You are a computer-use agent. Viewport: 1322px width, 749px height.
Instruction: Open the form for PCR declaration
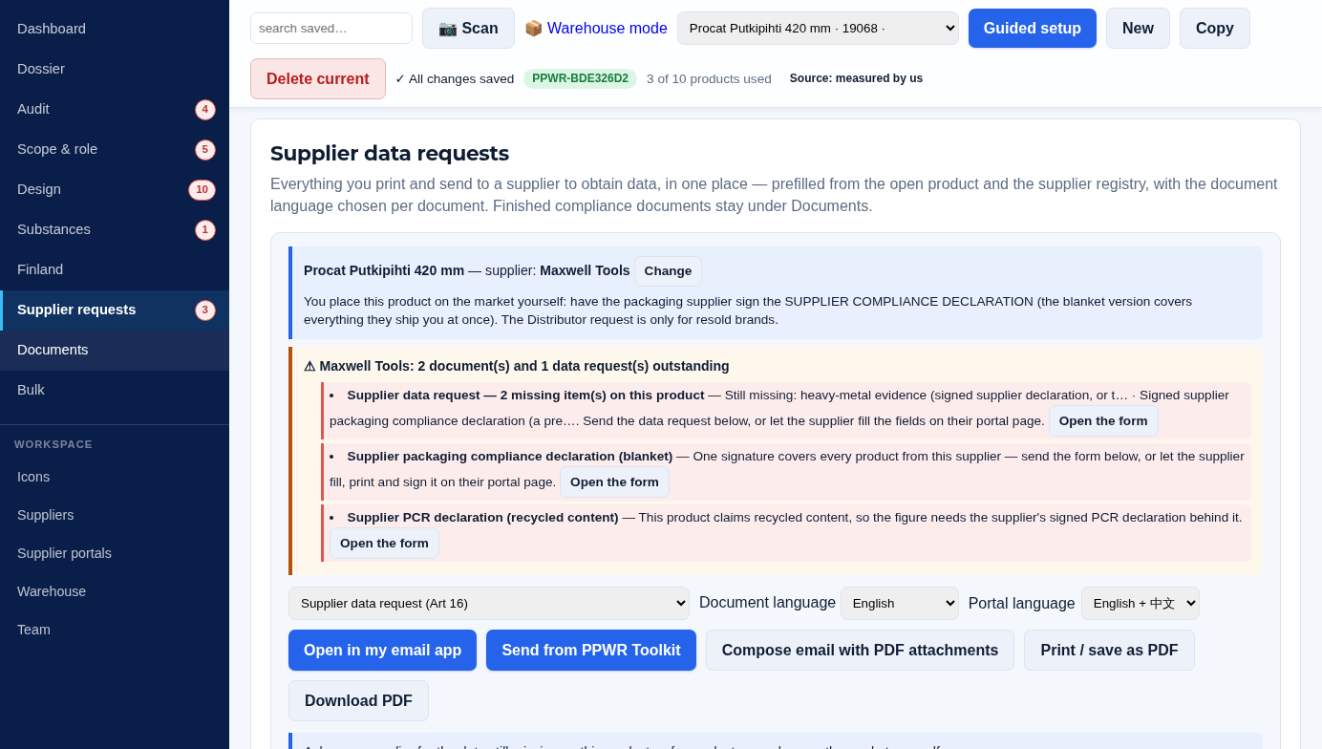click(384, 544)
